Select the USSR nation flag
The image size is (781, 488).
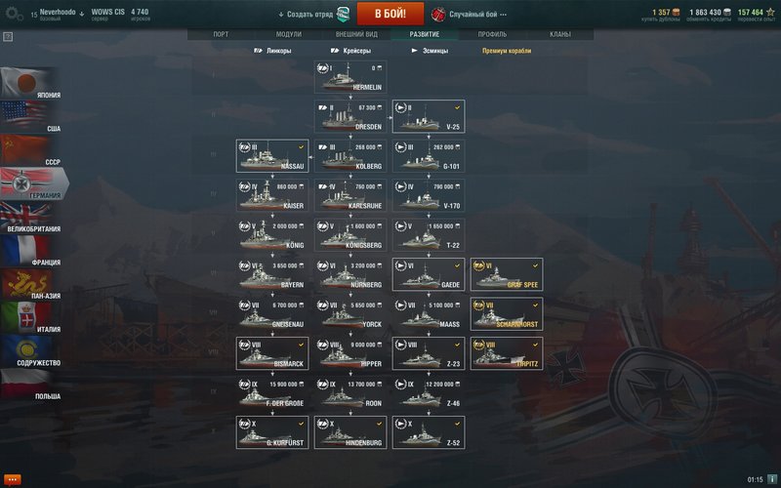(x=31, y=150)
